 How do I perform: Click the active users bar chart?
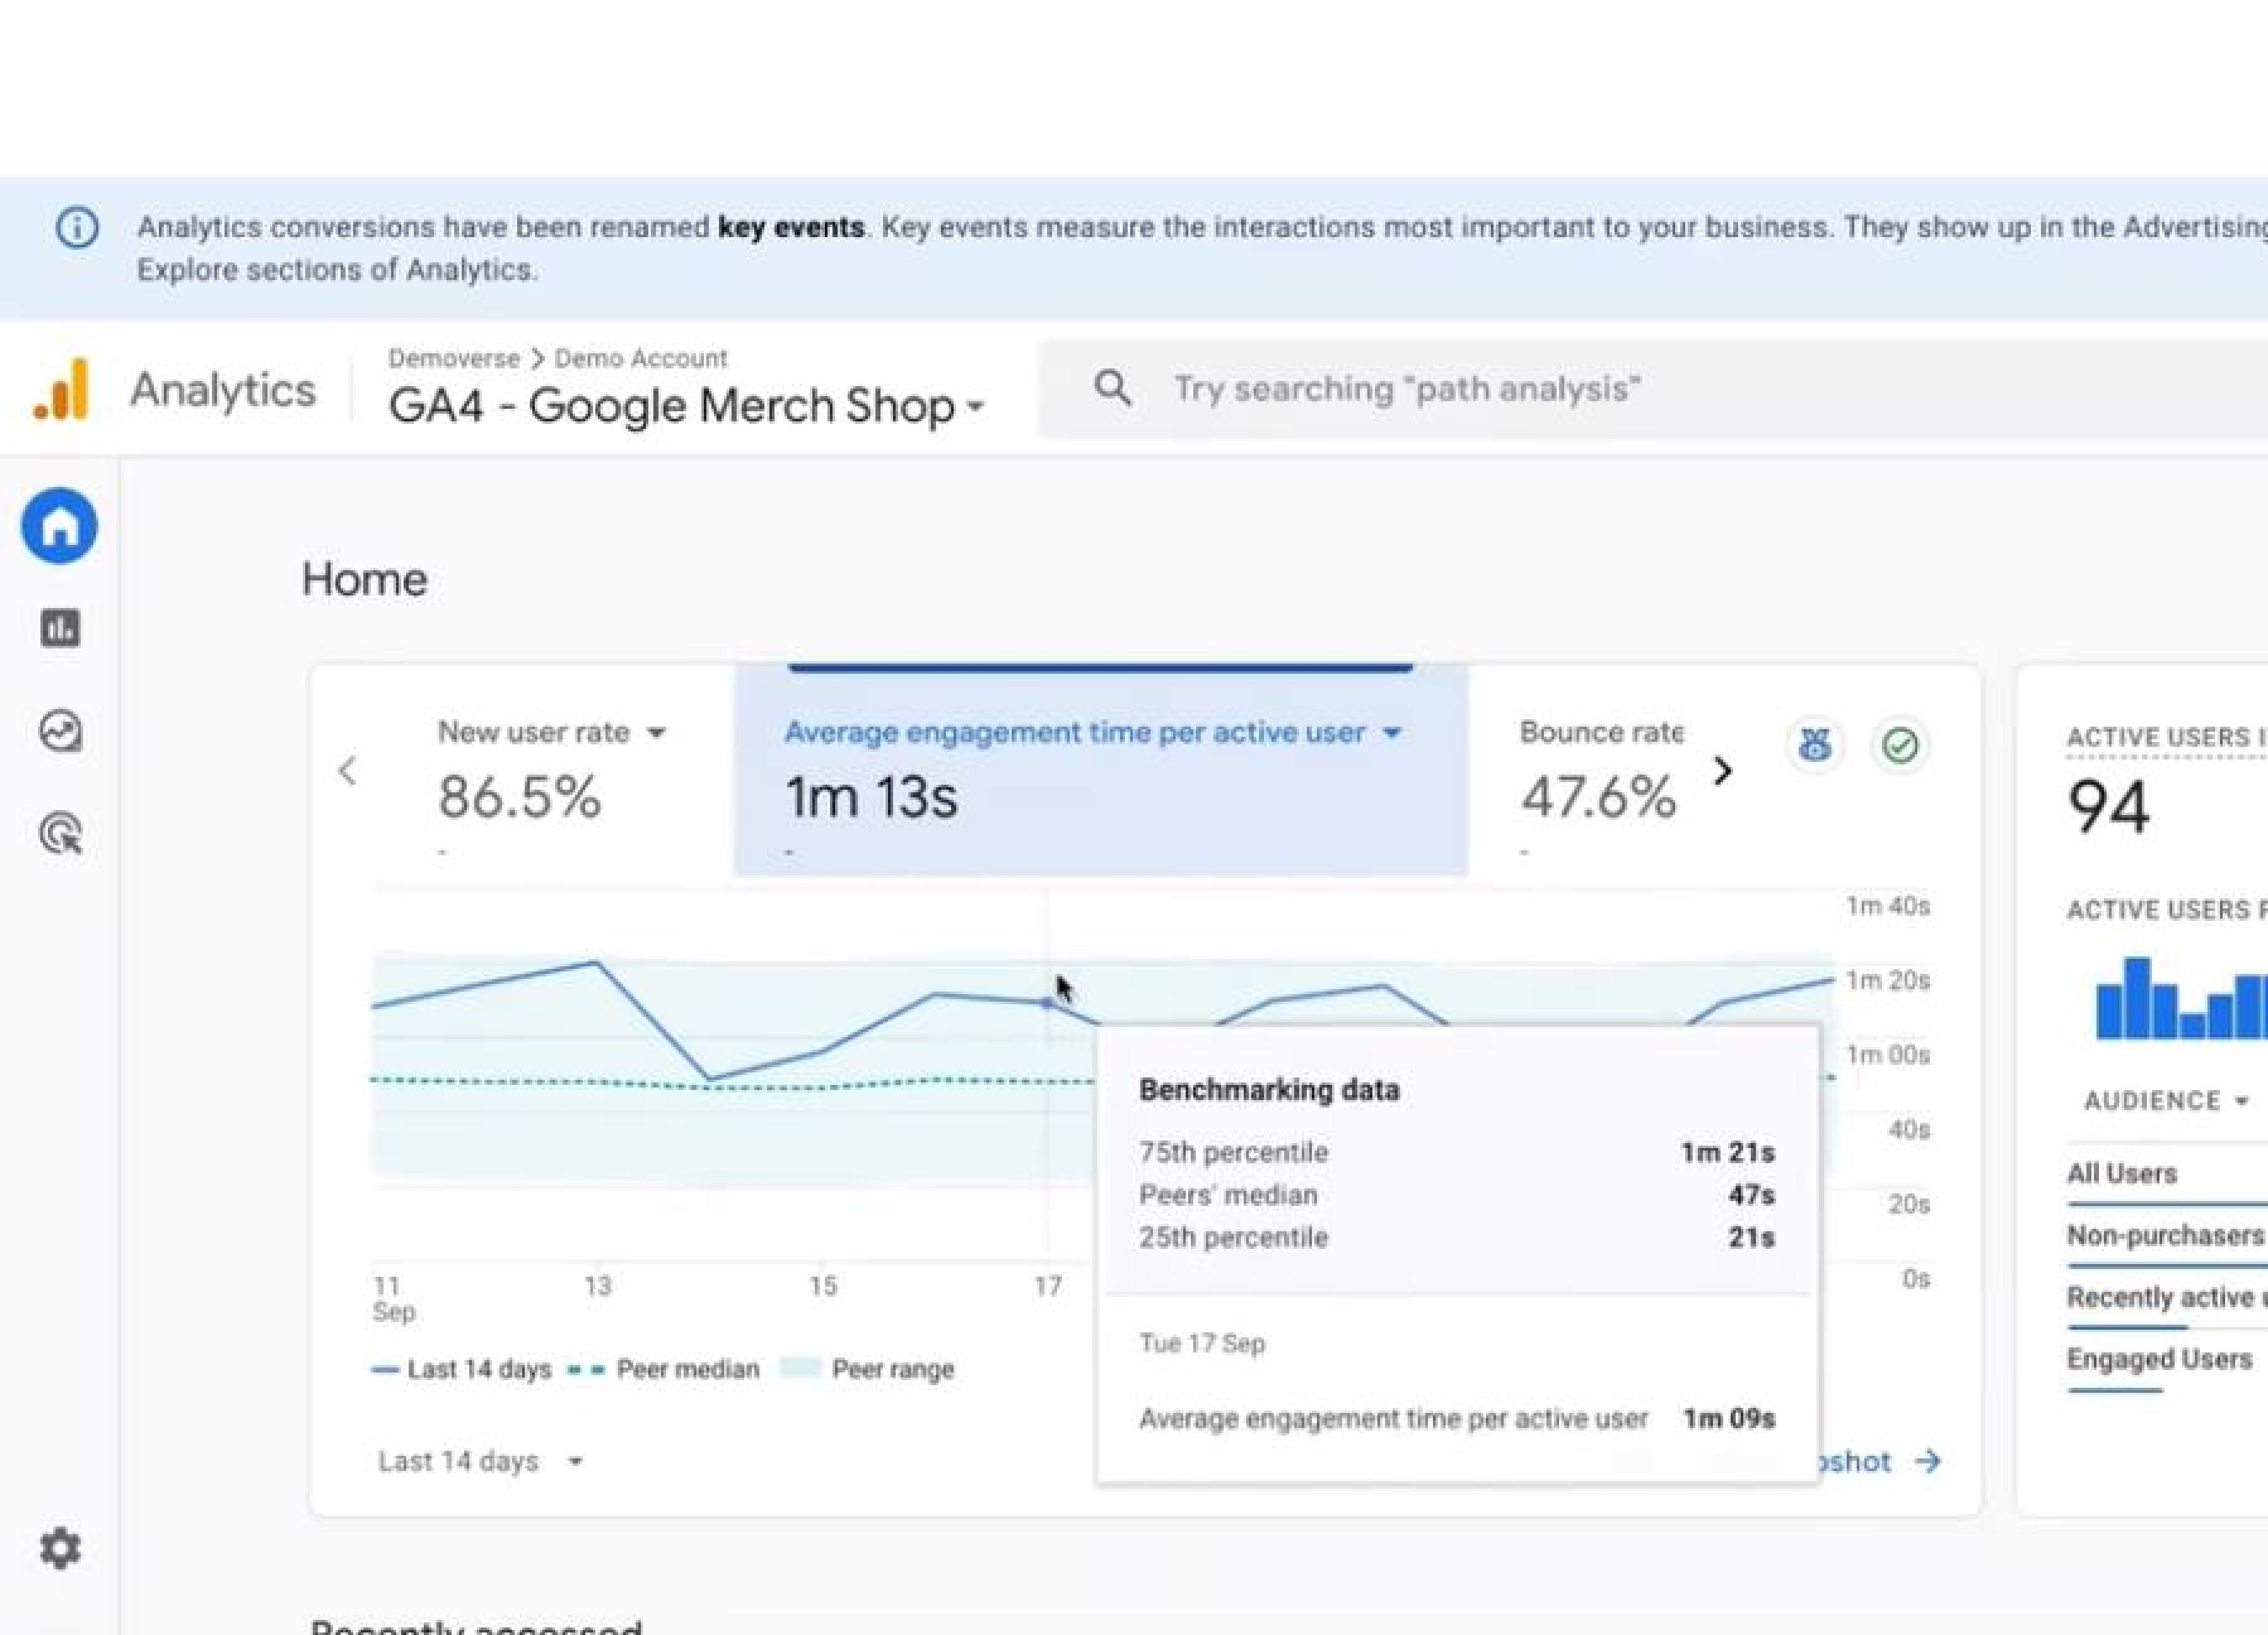coord(2182,997)
